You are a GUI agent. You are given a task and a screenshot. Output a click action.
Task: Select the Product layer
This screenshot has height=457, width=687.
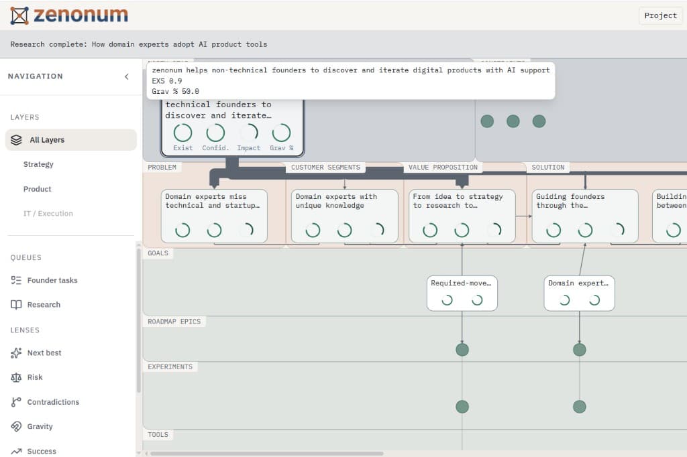(x=38, y=189)
